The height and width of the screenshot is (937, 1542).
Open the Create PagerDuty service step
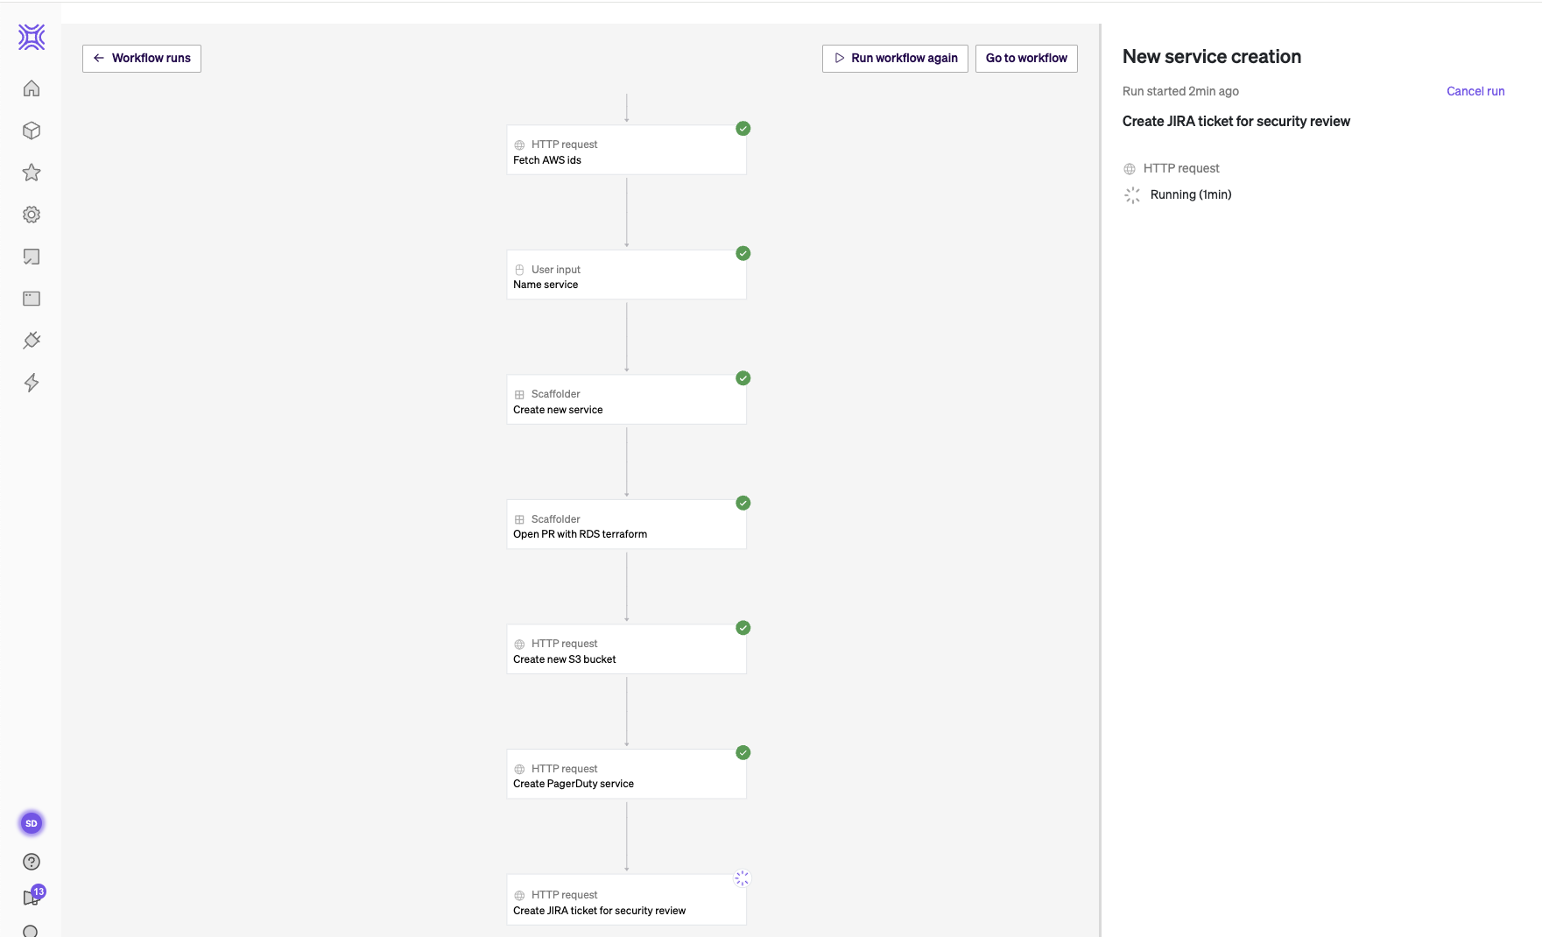pos(626,775)
